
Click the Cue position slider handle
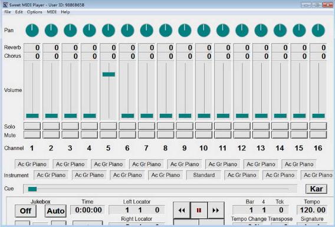pos(32,189)
